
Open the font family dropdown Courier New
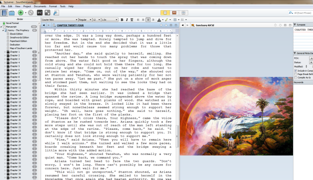point(59,20)
